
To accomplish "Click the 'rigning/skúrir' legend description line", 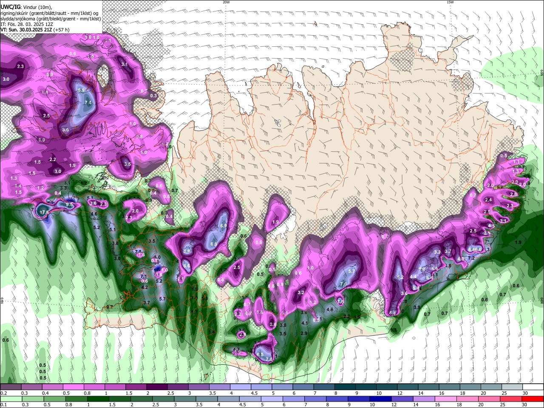I will [x=50, y=13].
